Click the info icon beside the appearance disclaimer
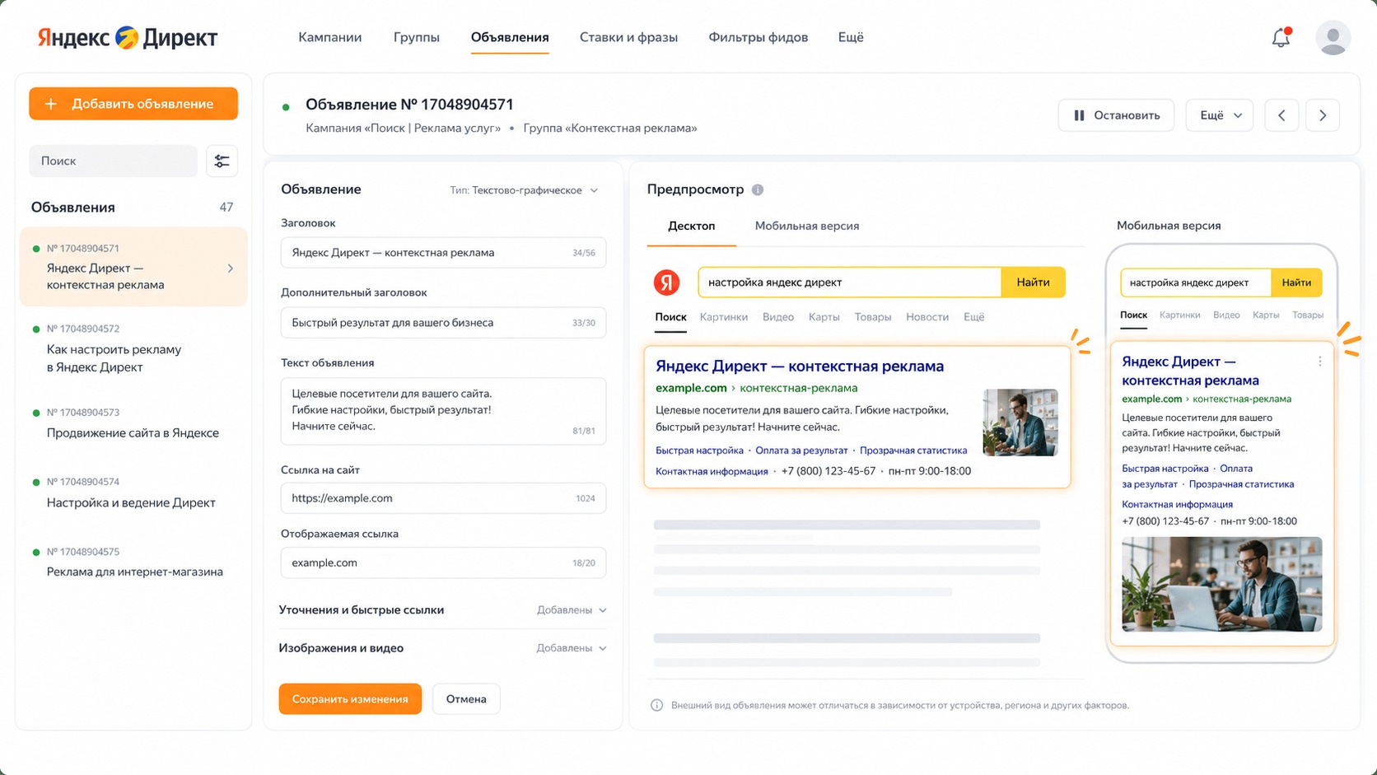Image resolution: width=1377 pixels, height=775 pixels. pos(656,705)
